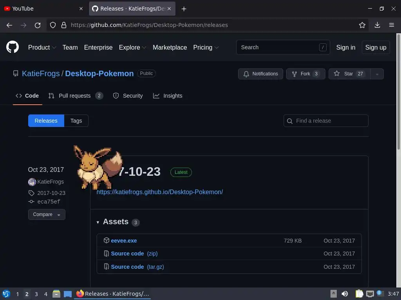Viewport: 401px width, 300px height.
Task: Open the Marketplace link
Action: coord(170,47)
